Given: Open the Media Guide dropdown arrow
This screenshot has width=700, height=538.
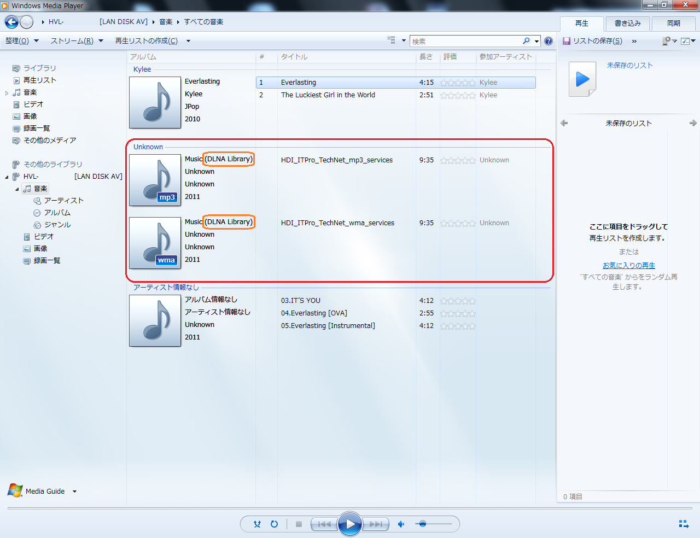Looking at the screenshot, I should coord(74,491).
